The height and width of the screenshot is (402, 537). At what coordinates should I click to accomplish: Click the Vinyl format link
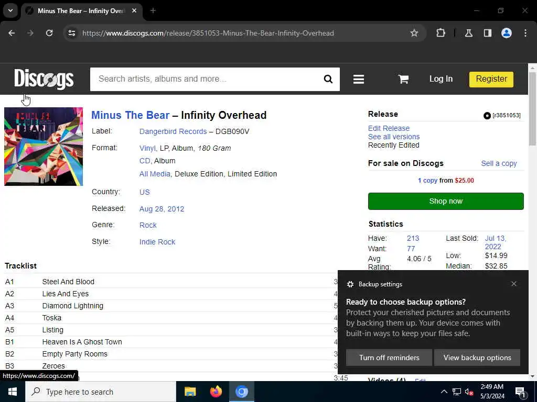pos(147,148)
